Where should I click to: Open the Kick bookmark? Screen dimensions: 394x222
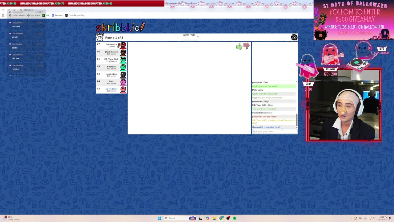click(x=46, y=15)
